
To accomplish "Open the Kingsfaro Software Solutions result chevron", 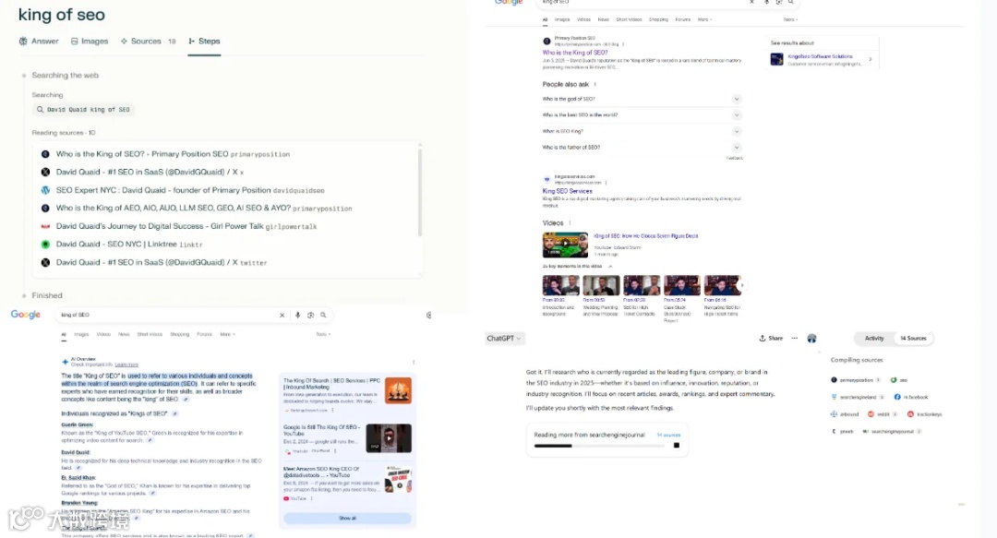I will click(x=870, y=60).
